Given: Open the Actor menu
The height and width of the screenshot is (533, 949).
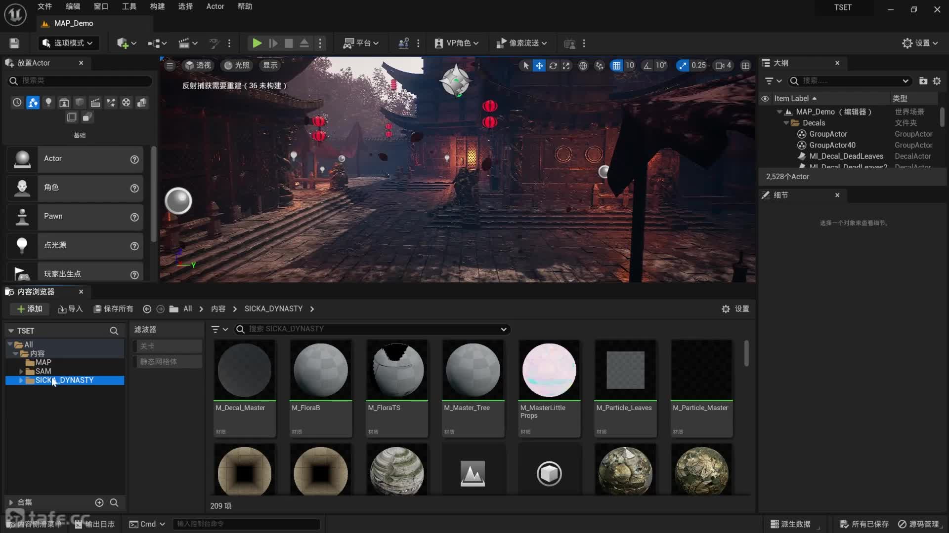Looking at the screenshot, I should pos(215,6).
